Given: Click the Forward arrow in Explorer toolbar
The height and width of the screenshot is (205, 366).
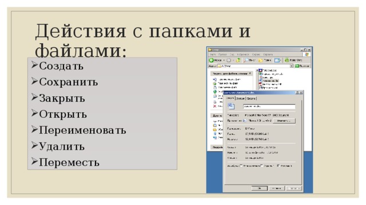Looking at the screenshot, I should (229, 60).
